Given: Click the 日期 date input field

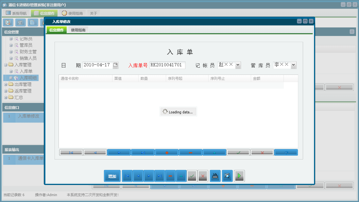Looking at the screenshot, I should click(97, 65).
